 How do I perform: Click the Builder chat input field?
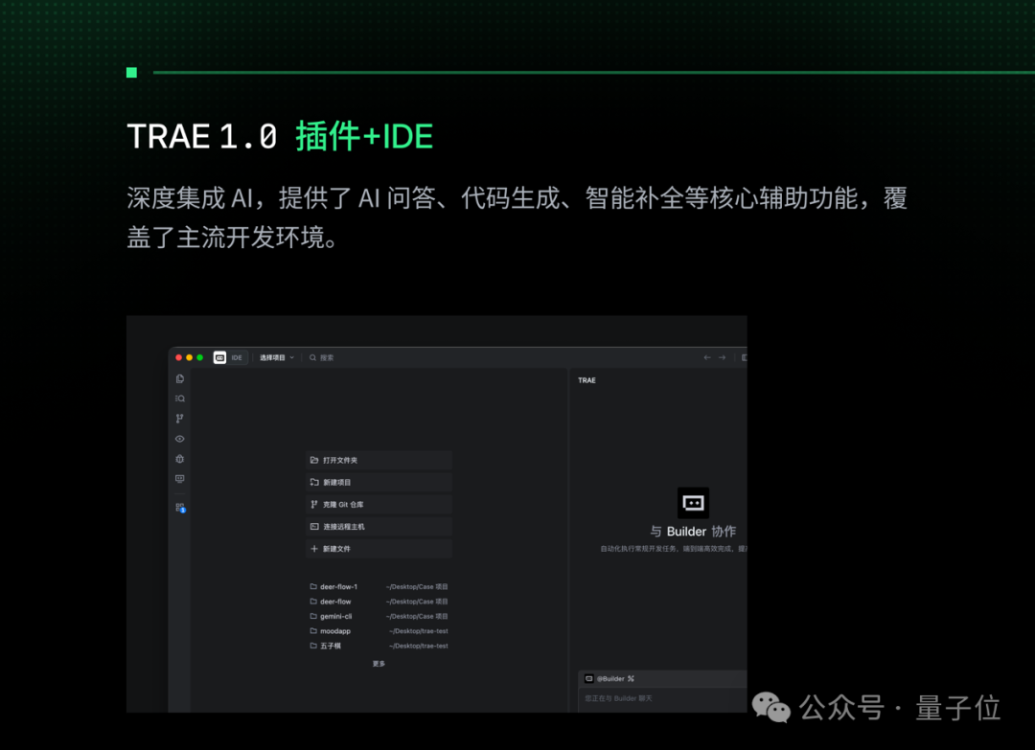pyautogui.click(x=663, y=699)
